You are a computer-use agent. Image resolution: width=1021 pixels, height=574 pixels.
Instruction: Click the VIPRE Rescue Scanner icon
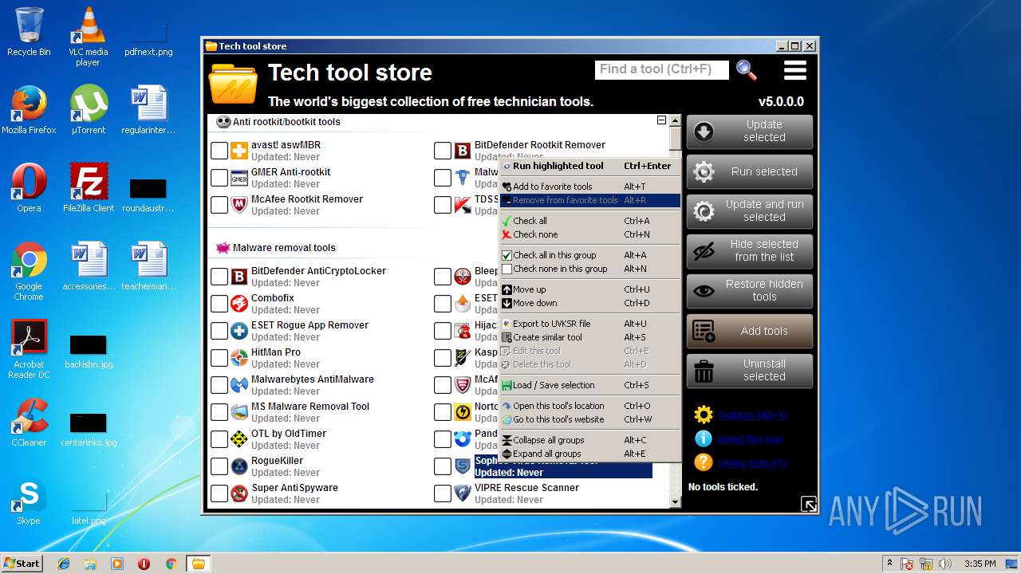click(463, 493)
